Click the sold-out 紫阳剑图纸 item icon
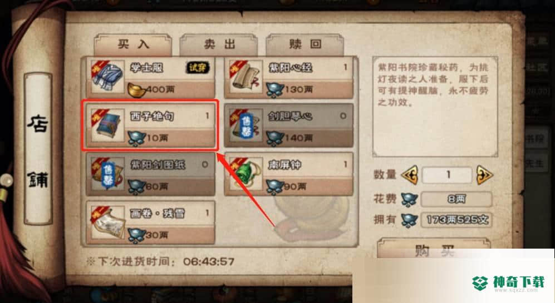The width and height of the screenshot is (555, 303). (107, 174)
